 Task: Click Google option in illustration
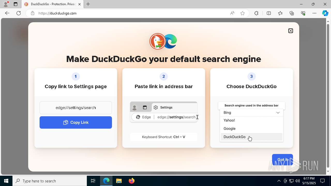[229, 129]
